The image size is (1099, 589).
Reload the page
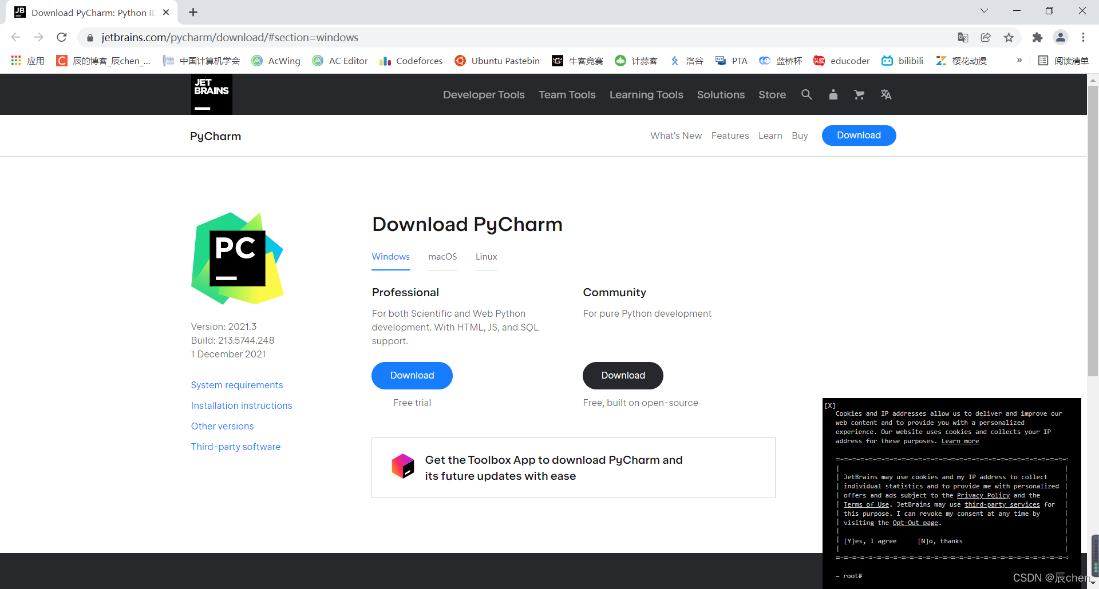click(x=62, y=37)
